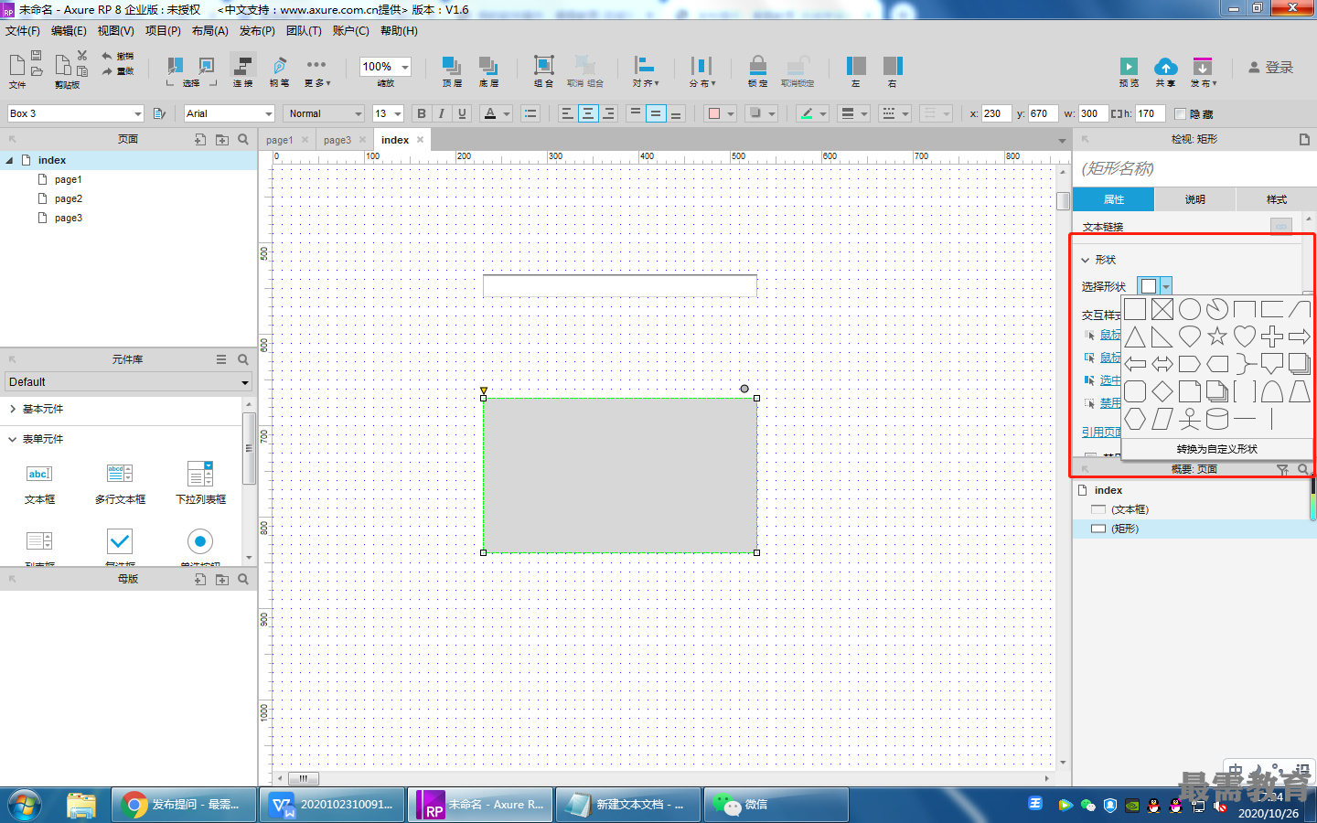Toggle the left panels button (左)
The height and width of the screenshot is (823, 1317).
[856, 71]
